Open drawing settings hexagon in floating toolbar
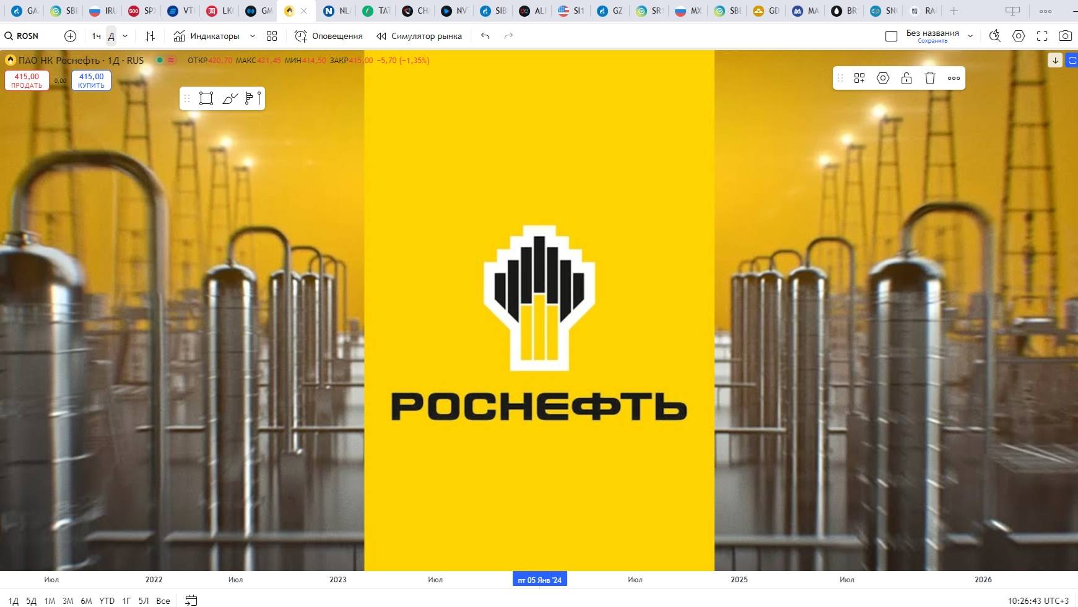1078x607 pixels. (x=883, y=78)
